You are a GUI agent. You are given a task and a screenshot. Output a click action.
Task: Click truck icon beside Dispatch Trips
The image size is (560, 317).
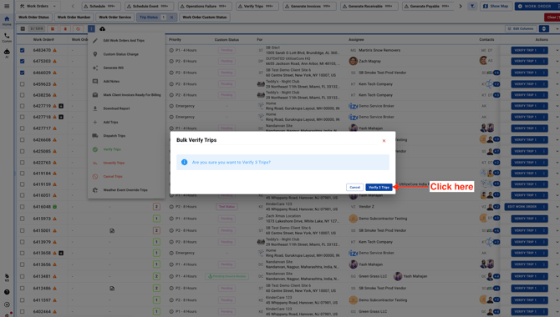click(95, 135)
